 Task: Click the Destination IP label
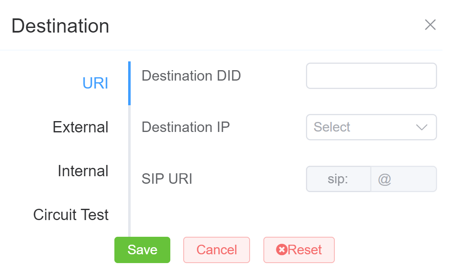pos(186,127)
